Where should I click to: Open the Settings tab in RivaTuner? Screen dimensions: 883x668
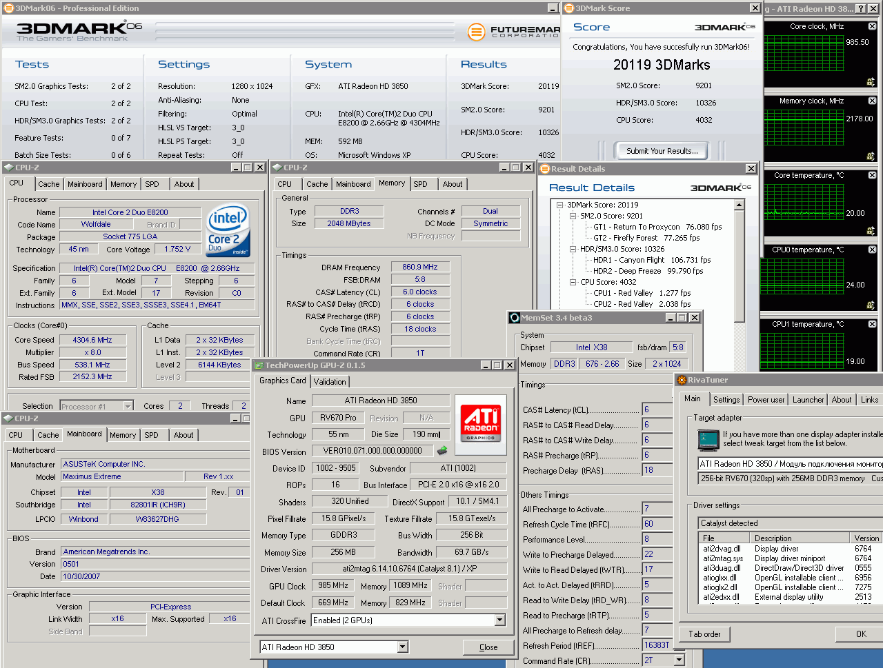pos(726,400)
